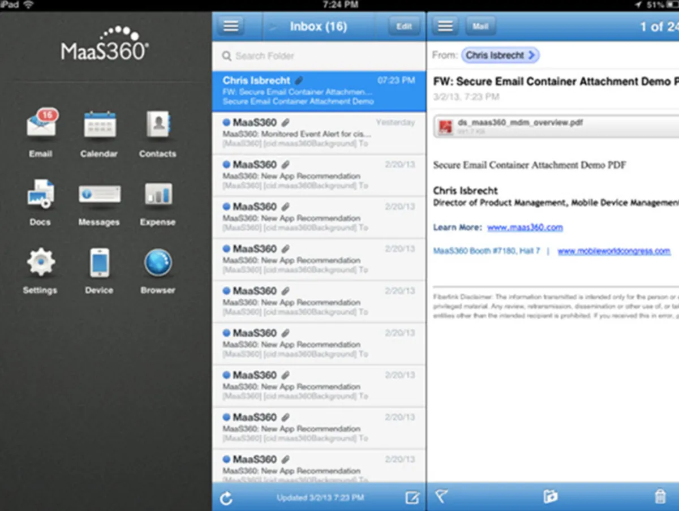The image size is (679, 511).
Task: Open the Device app icon
Action: [x=100, y=263]
